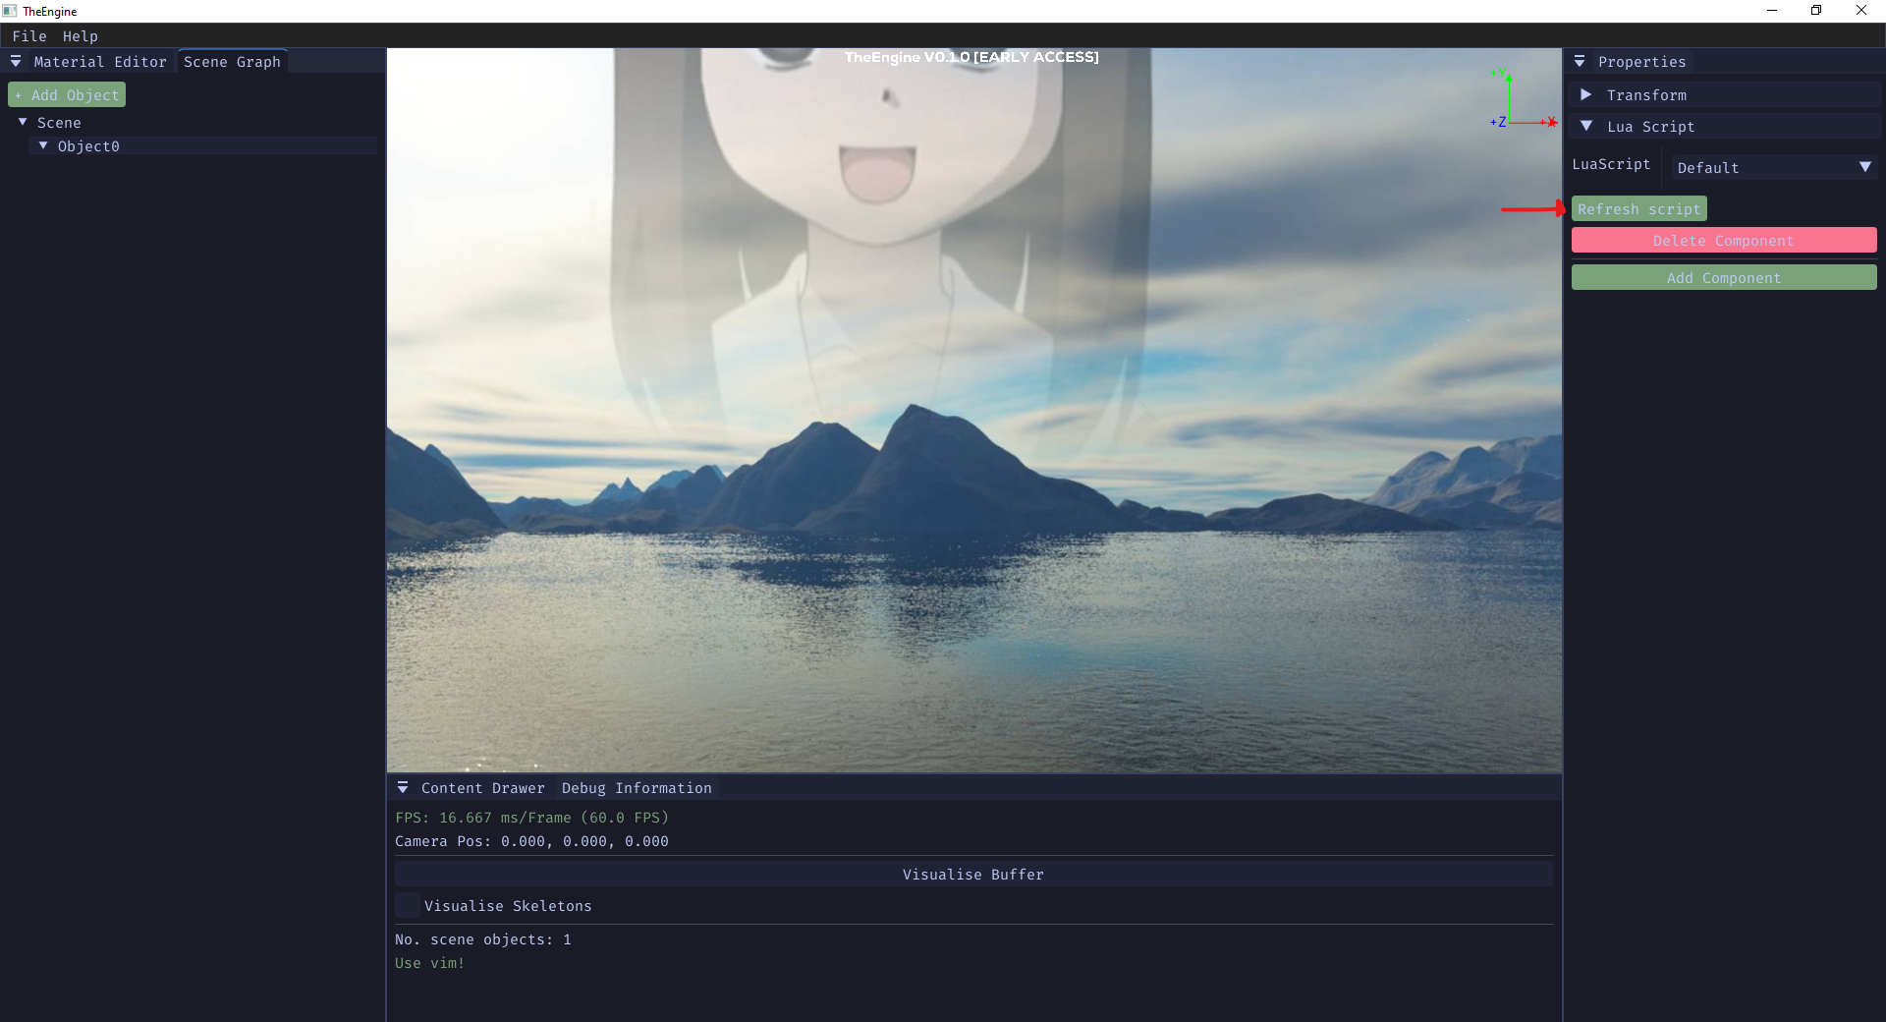Click the FPS readout text
This screenshot has width=1886, height=1022.
pyautogui.click(x=531, y=818)
